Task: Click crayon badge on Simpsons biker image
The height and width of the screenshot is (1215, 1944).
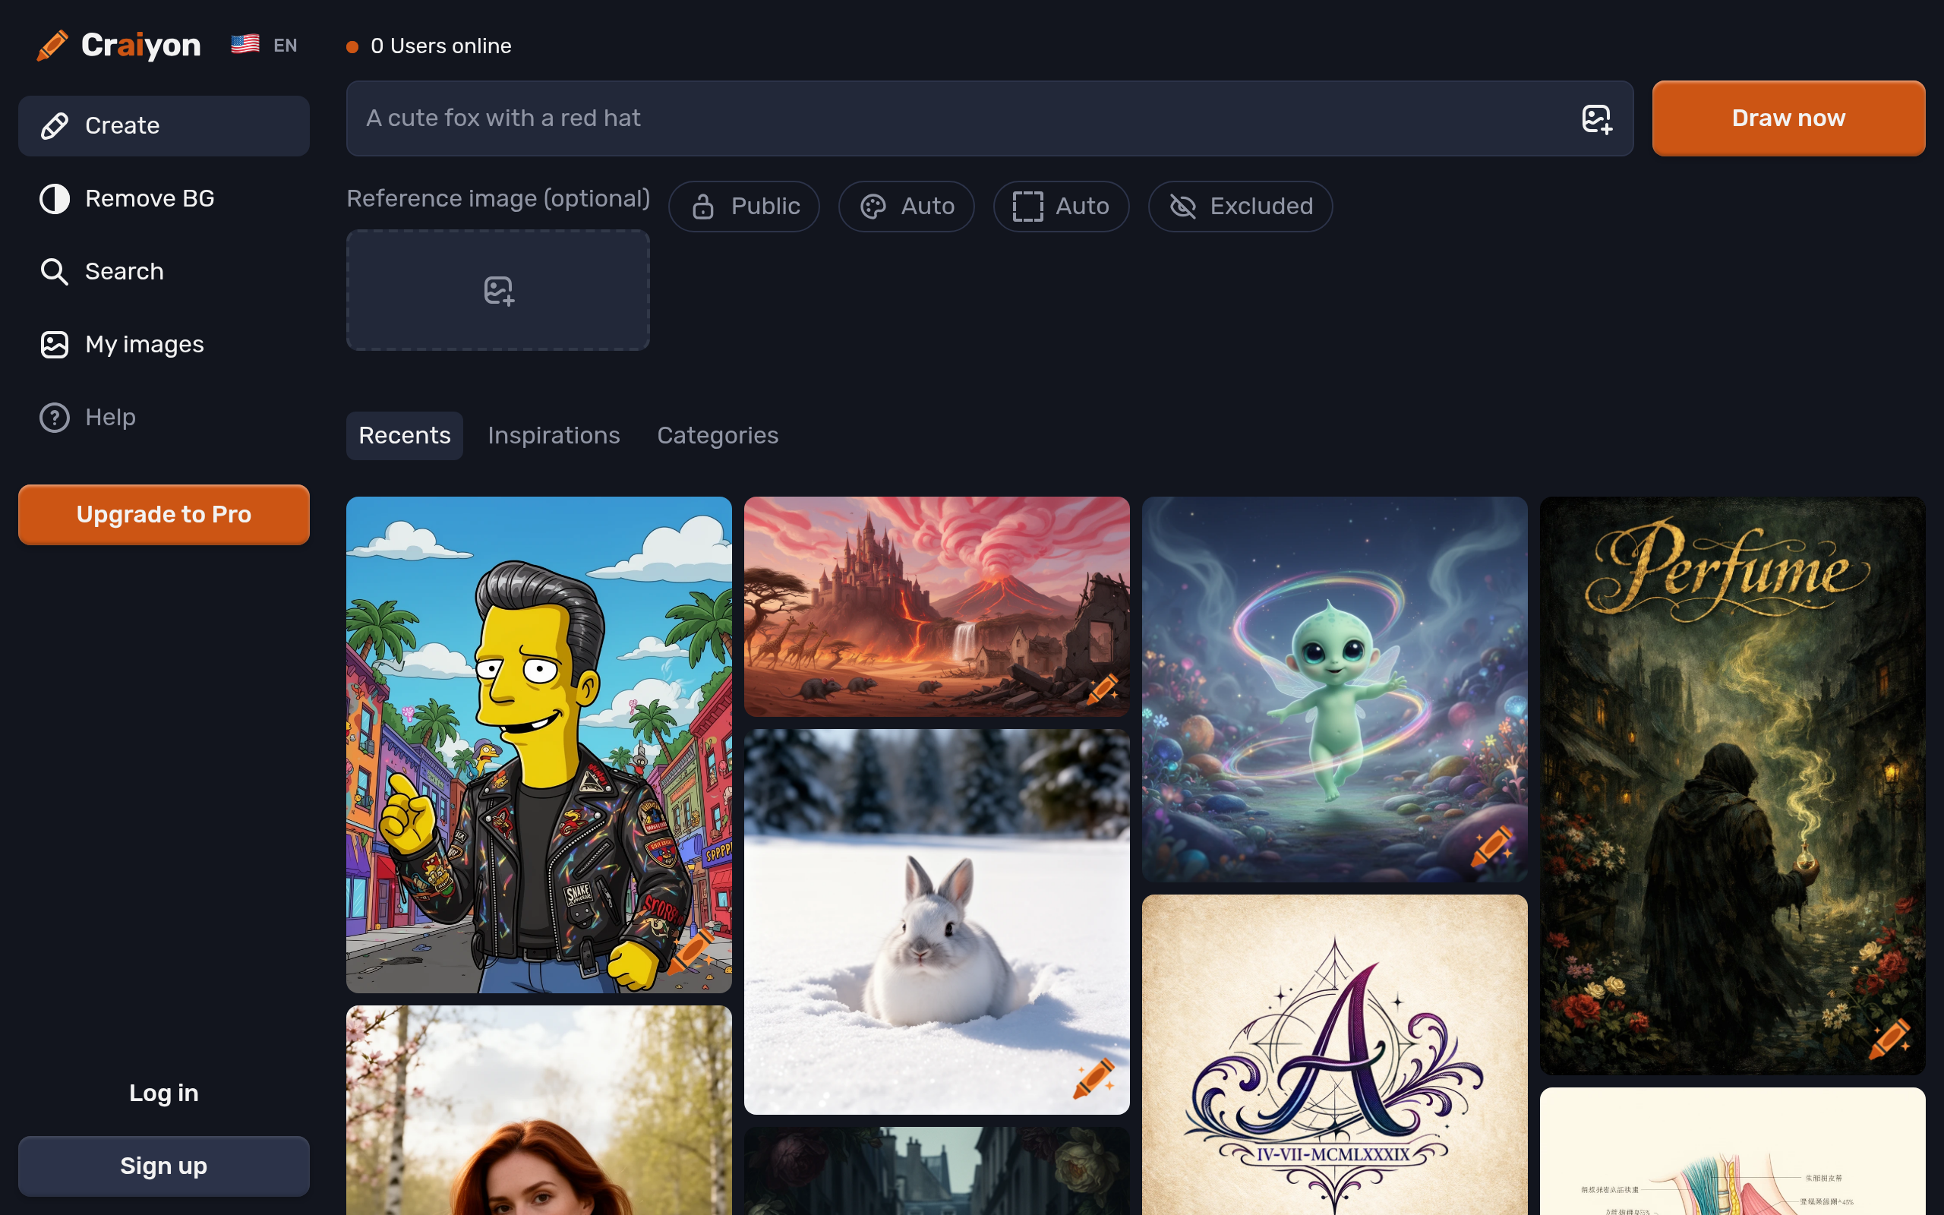Action: (693, 951)
